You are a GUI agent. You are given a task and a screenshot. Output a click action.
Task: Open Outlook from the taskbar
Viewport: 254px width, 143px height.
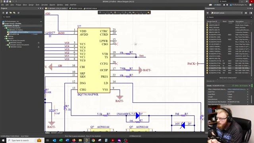(54, 140)
